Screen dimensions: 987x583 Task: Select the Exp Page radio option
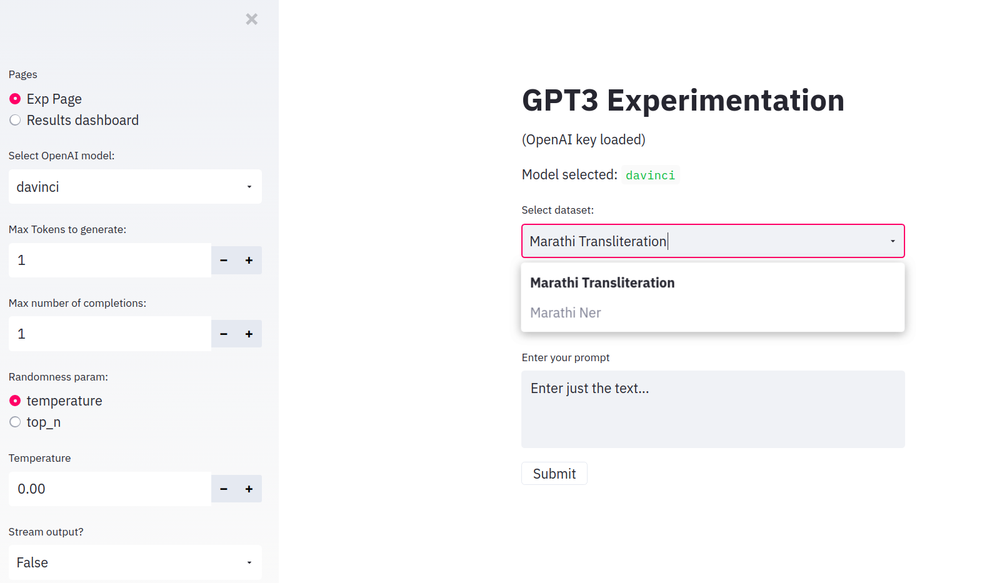pyautogui.click(x=46, y=99)
